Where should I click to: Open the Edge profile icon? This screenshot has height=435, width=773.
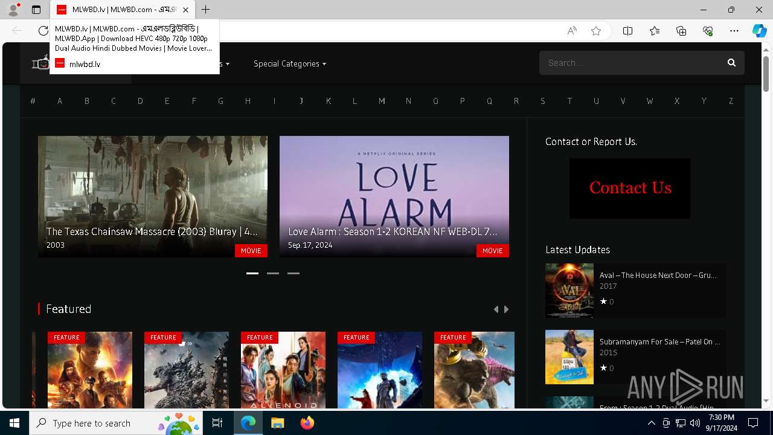coord(13,10)
